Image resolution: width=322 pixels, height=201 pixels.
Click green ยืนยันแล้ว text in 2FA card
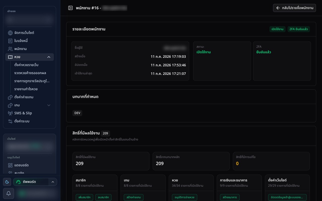(264, 52)
